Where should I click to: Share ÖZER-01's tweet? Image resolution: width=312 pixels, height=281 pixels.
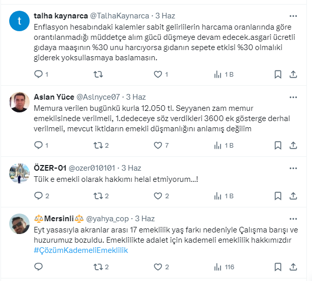[294, 196]
